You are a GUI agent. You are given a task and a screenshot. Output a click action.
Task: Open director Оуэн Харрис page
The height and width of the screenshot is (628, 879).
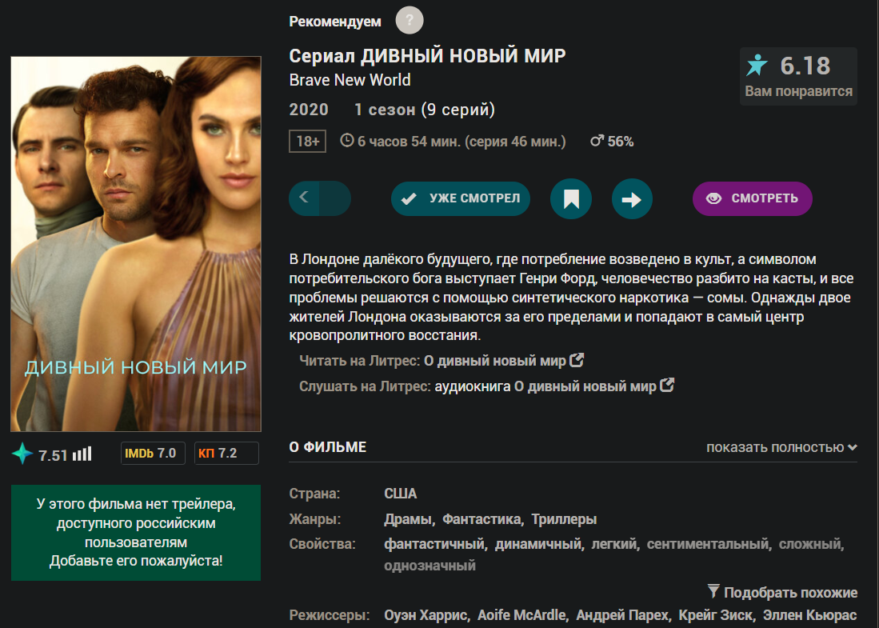(x=426, y=615)
